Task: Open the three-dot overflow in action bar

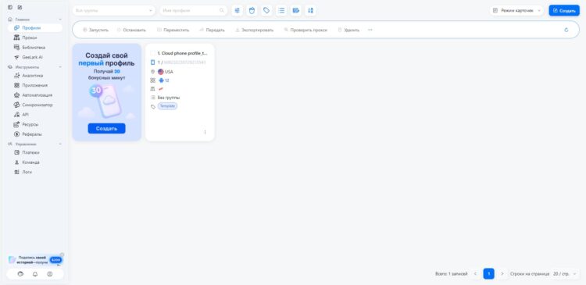Action: 370,30
